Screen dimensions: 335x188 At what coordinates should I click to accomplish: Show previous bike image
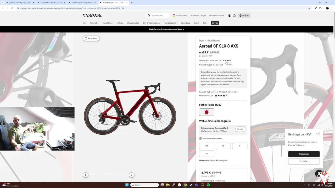[x=86, y=175]
